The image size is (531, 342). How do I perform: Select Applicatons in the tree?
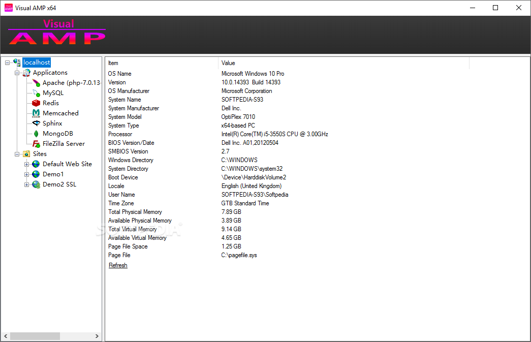click(50, 73)
